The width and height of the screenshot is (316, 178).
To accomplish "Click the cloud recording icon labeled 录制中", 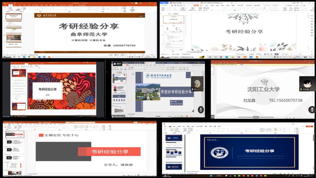I will (x=118, y=64).
